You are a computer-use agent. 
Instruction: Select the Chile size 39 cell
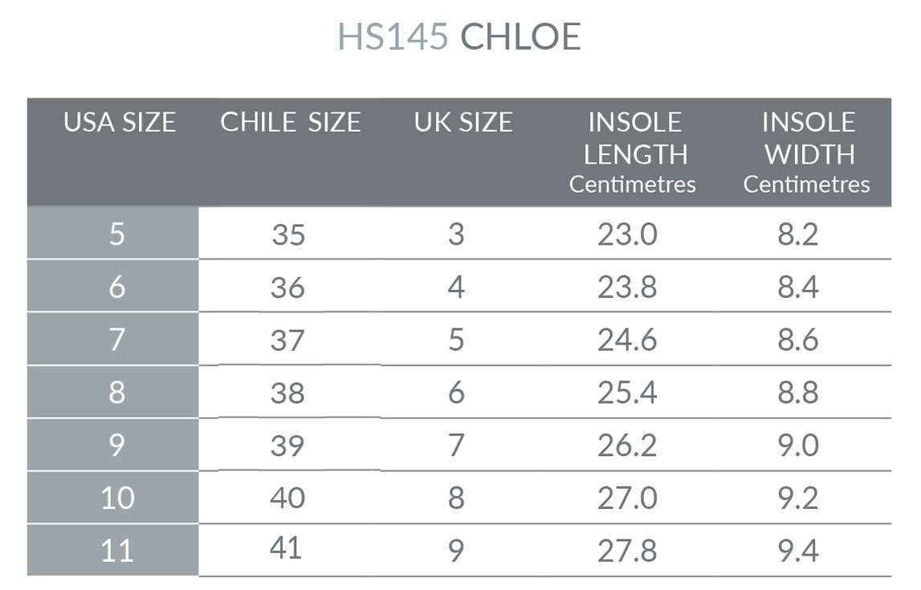(287, 446)
